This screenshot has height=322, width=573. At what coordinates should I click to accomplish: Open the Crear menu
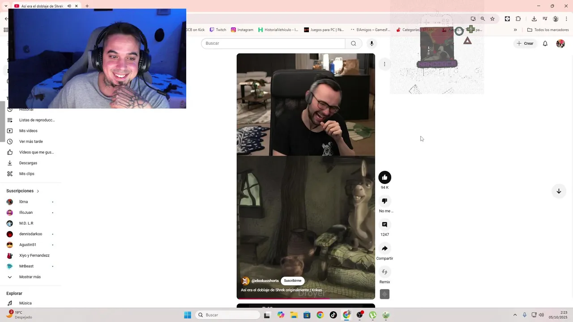[x=525, y=43]
